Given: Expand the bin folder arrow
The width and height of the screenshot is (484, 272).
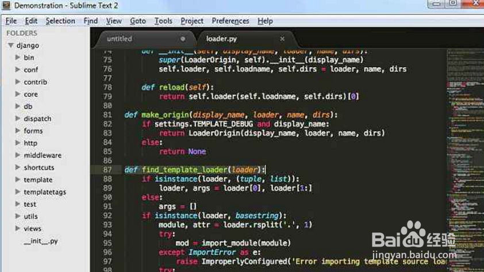Looking at the screenshot, I should pyautogui.click(x=18, y=58).
